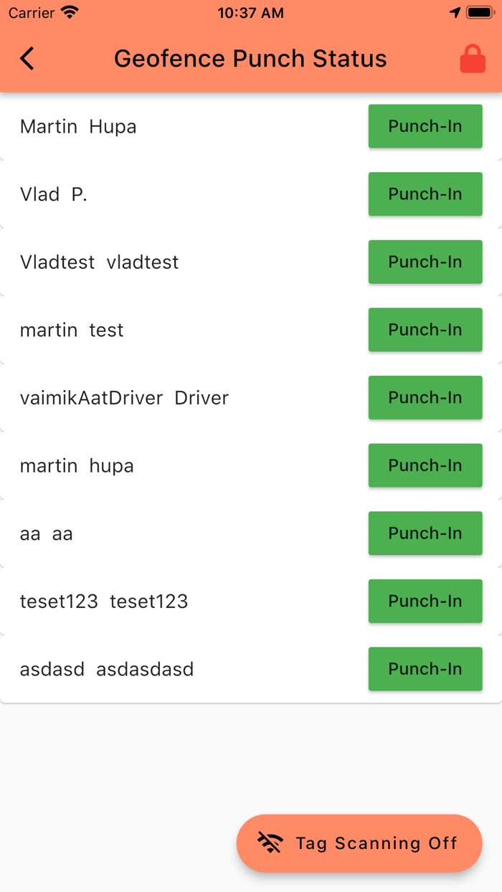Select the Geofence Punch Status title
Screen dimensions: 502x892
(250, 58)
